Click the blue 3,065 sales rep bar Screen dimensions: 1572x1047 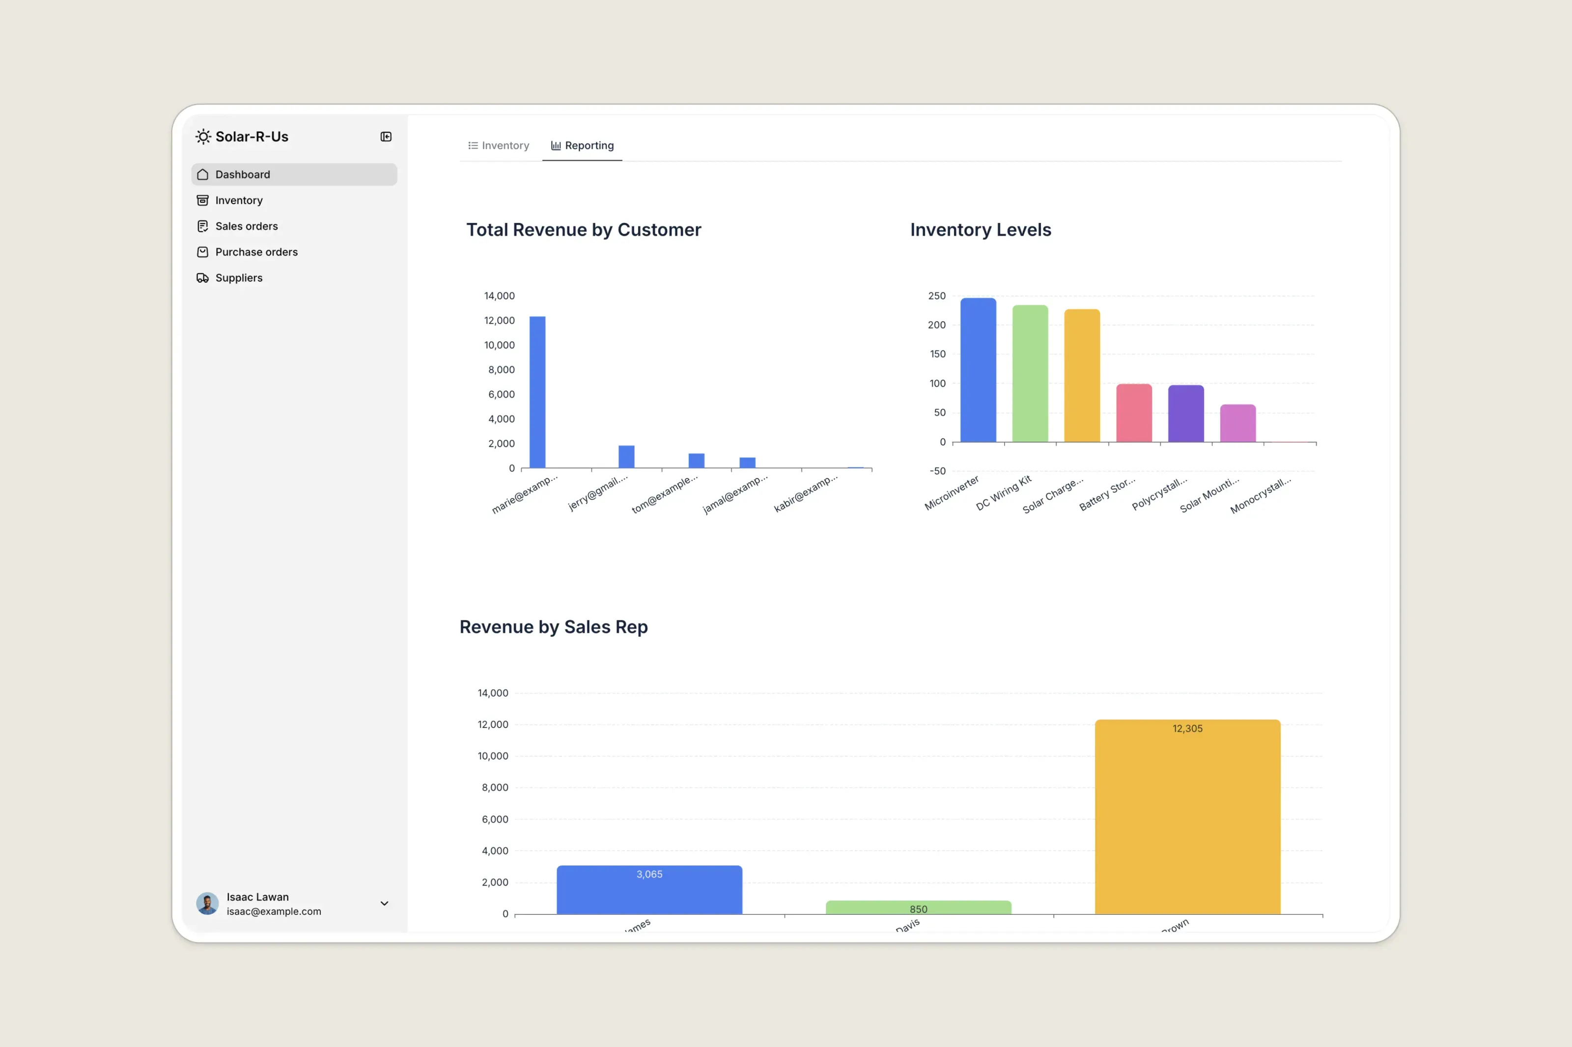tap(649, 891)
